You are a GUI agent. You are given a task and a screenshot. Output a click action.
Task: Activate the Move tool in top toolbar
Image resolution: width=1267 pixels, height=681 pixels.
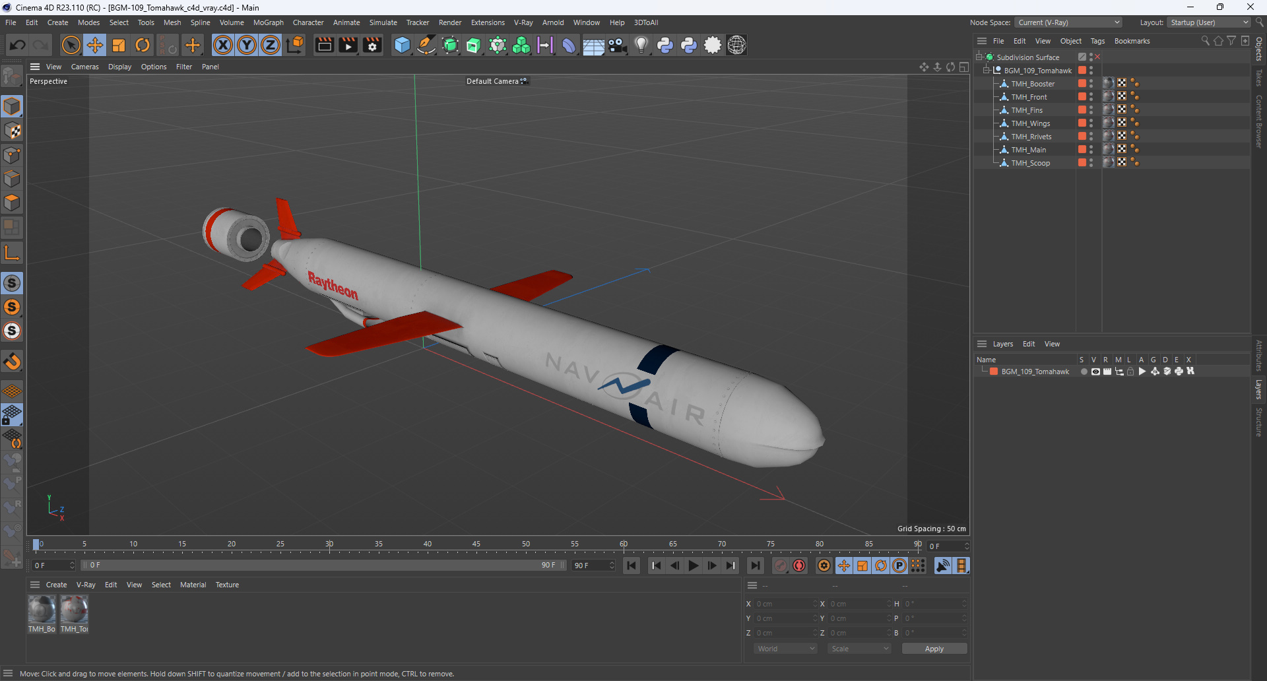click(x=95, y=45)
